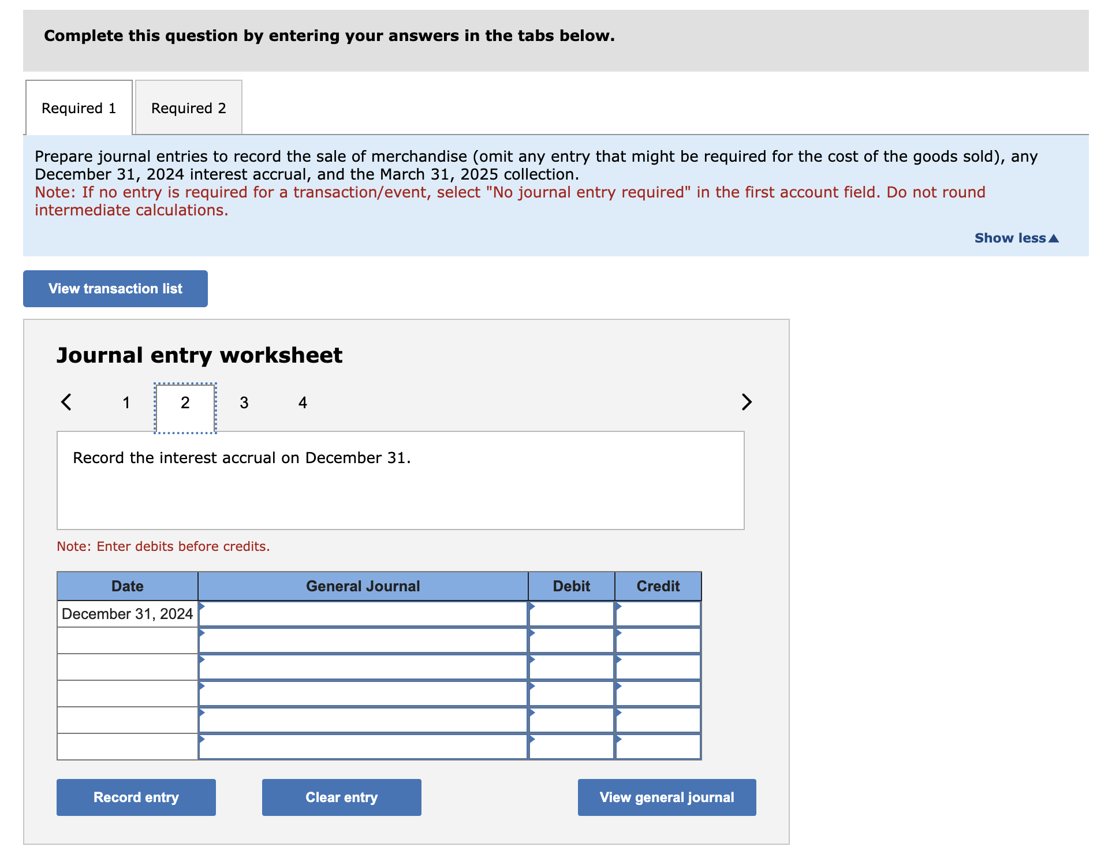Open journal entry worksheet 3
Screen dimensions: 1097x850
pyautogui.click(x=244, y=402)
